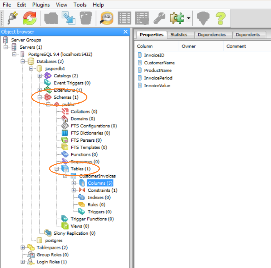Image resolution: width=271 pixels, height=268 pixels.
Task: Open the plugins dropdown arrow
Action: 189,18
